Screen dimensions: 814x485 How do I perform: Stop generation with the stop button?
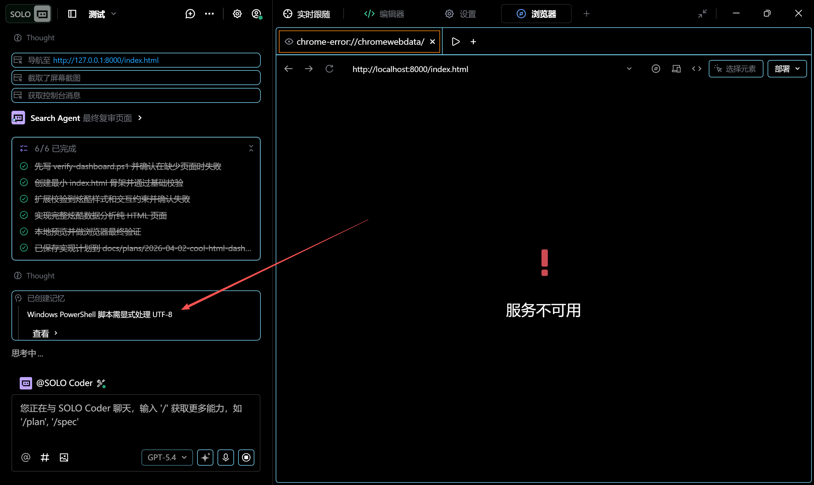coord(246,457)
